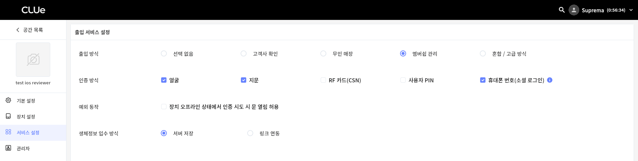This screenshot has width=638, height=161.
Task: Select the 링크 연동 radio option
Action: pos(250,133)
